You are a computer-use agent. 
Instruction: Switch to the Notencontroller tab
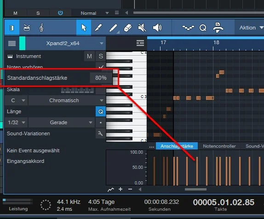tap(219, 146)
